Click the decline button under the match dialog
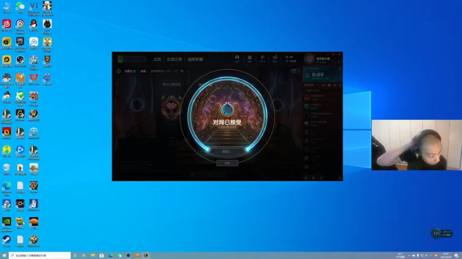The height and width of the screenshot is (259, 462). (x=227, y=163)
